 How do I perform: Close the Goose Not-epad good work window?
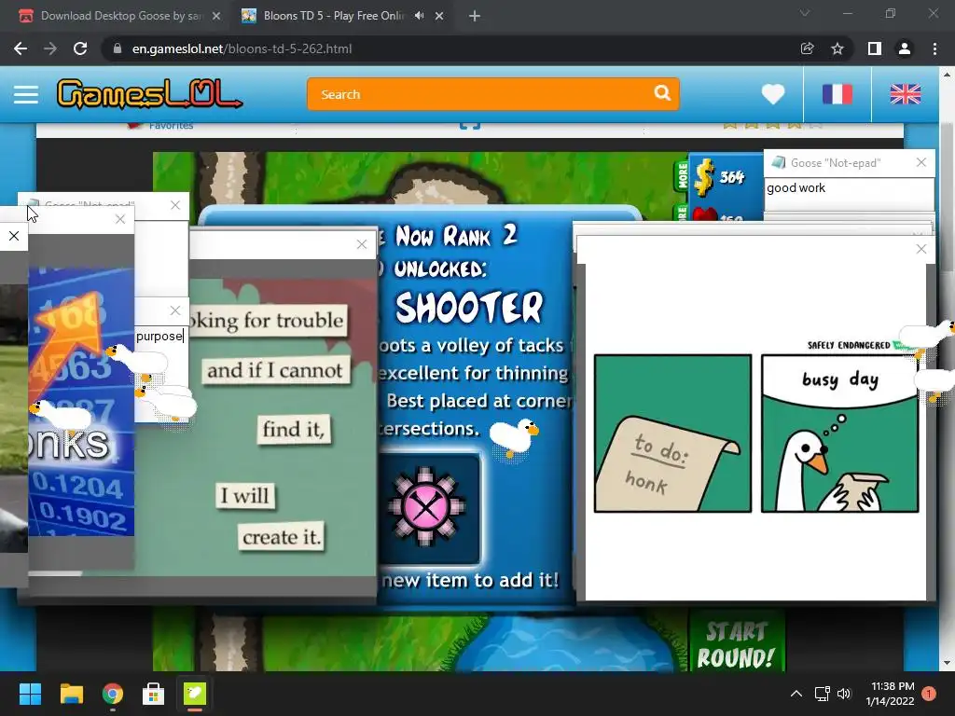[x=920, y=162]
